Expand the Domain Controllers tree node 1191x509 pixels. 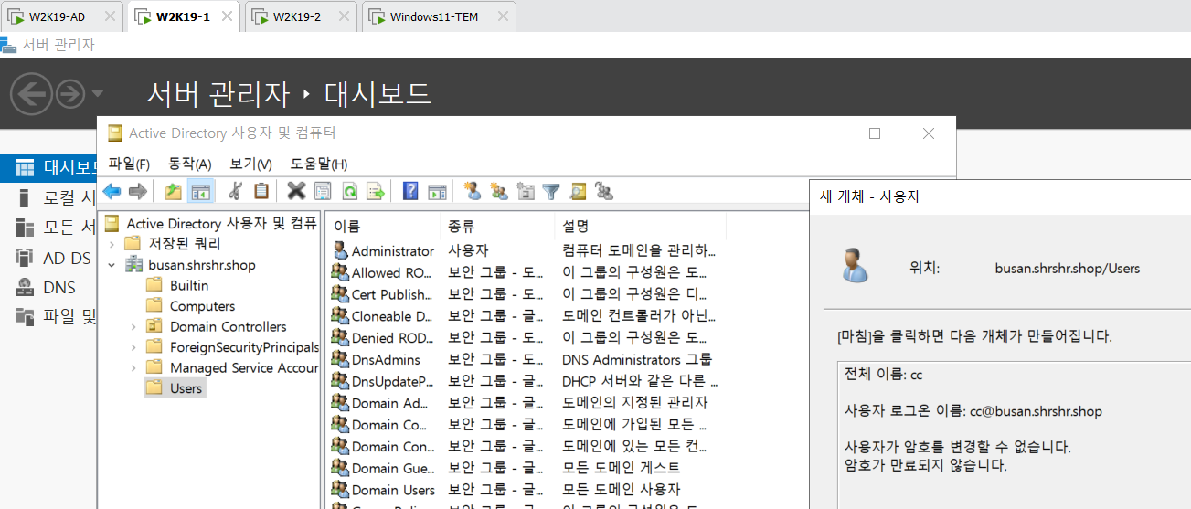133,326
